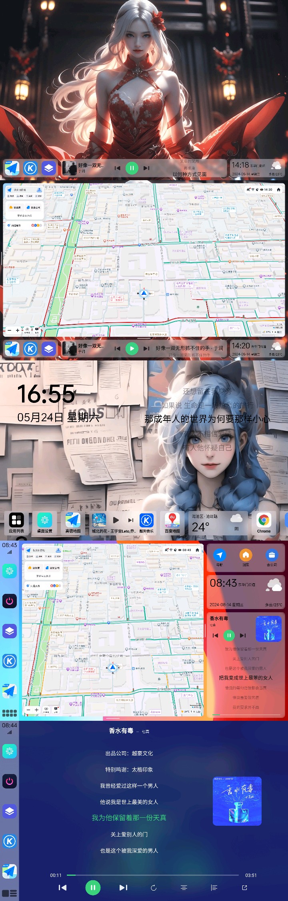Click the large 香水有毒 album cover in the lyrics player

click(x=237, y=801)
